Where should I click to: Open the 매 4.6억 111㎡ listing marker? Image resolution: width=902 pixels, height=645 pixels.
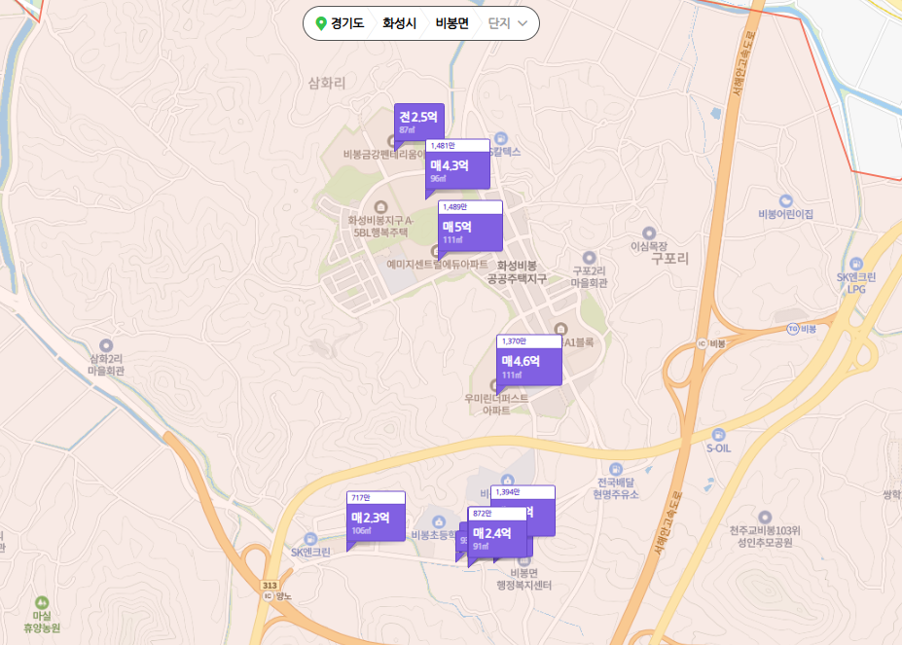point(528,361)
